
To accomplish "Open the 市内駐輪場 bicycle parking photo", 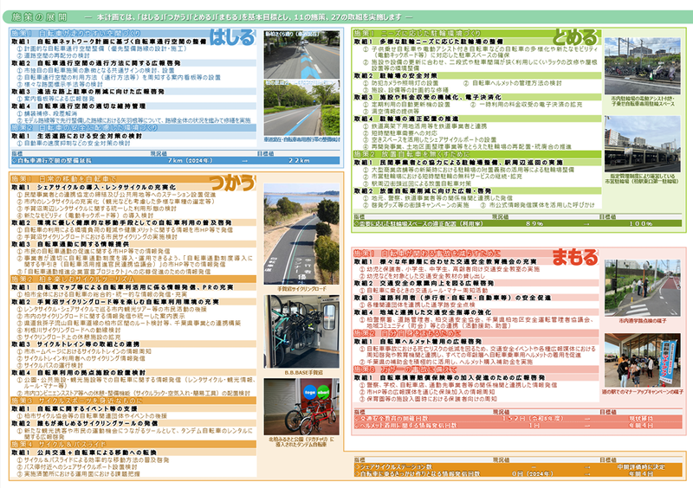I will (642, 66).
